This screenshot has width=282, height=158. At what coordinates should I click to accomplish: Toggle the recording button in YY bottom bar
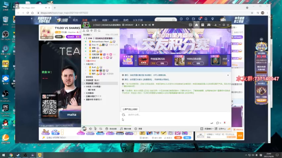138,129
